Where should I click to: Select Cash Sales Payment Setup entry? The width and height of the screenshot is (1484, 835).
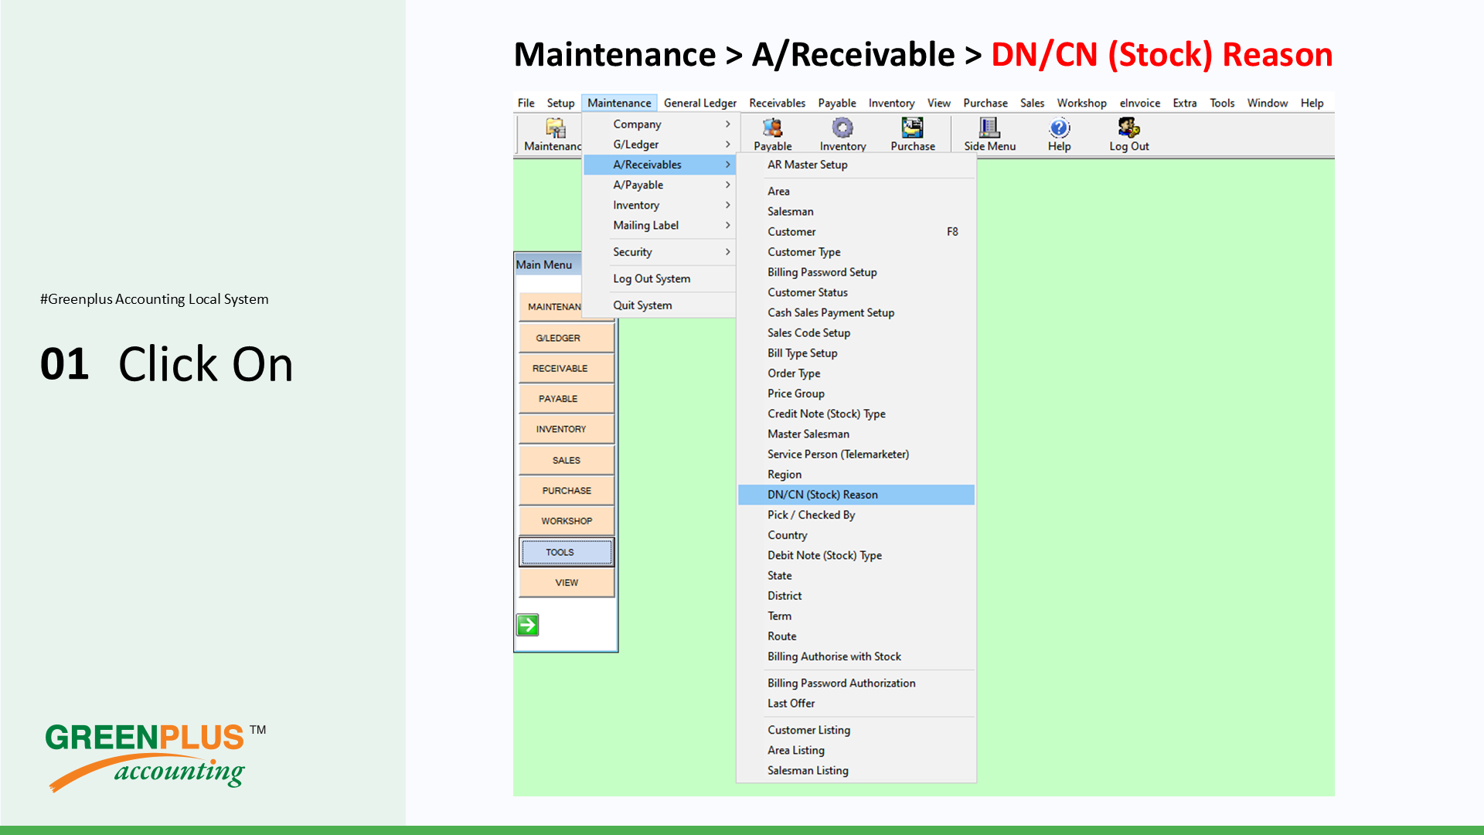[856, 312]
